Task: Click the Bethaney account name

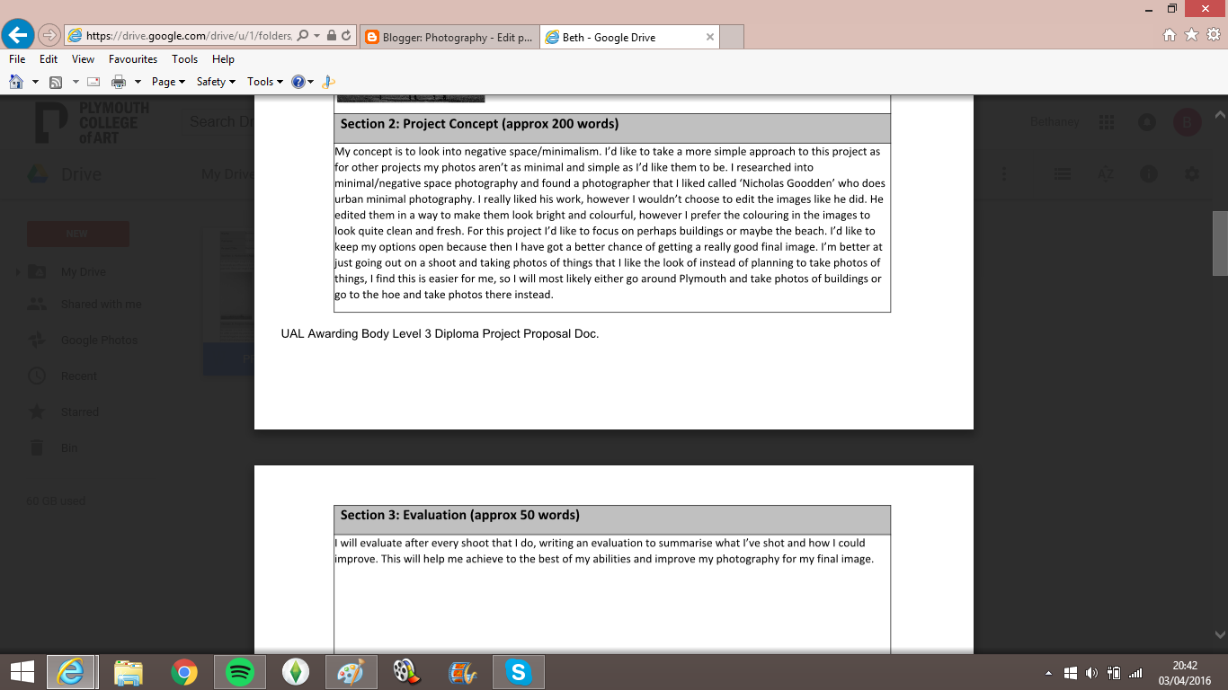Action: 1054,122
